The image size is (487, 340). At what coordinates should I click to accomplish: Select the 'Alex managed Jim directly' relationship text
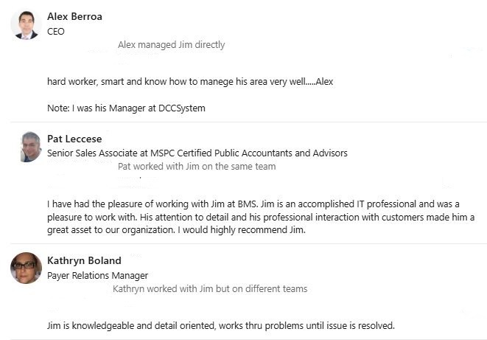[172, 45]
